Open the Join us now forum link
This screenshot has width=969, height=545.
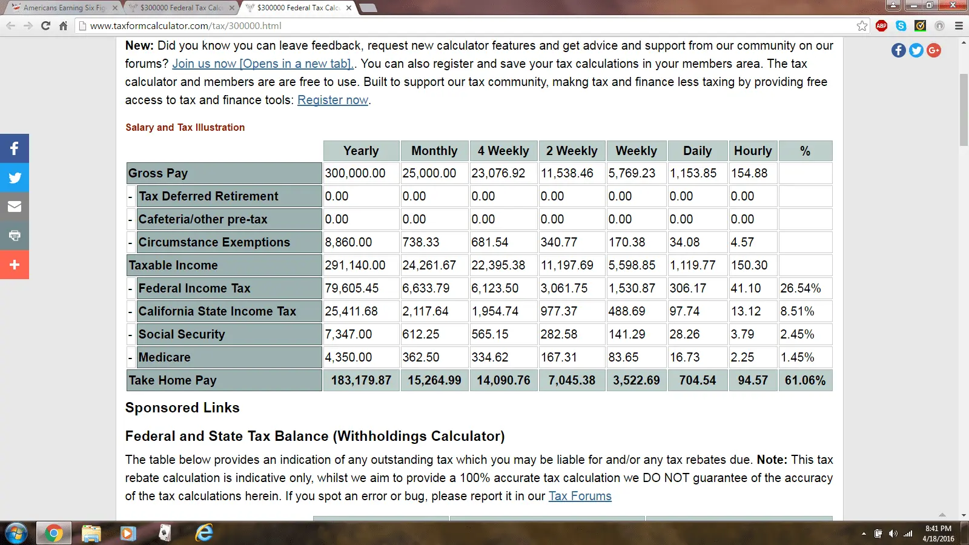click(x=262, y=64)
